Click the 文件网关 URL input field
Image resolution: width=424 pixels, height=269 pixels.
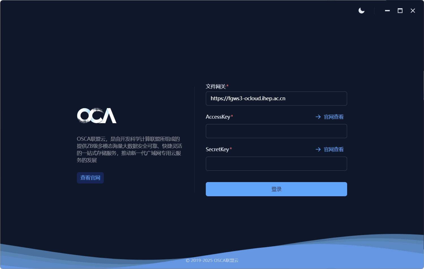point(276,99)
